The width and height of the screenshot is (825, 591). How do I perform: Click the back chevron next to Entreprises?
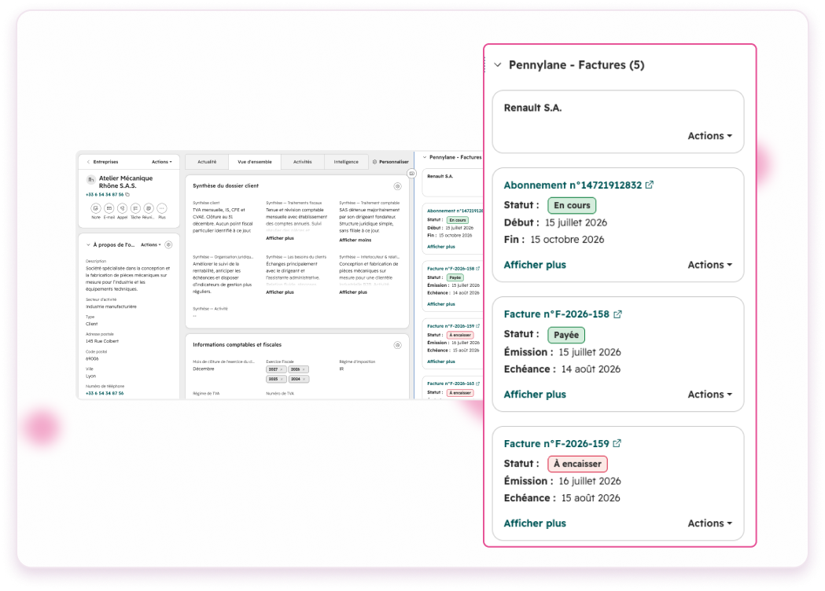(88, 162)
